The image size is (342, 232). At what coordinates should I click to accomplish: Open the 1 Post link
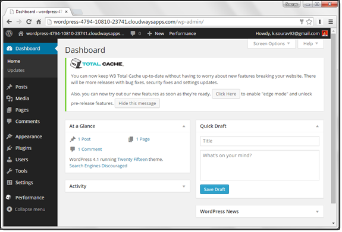[x=84, y=139]
